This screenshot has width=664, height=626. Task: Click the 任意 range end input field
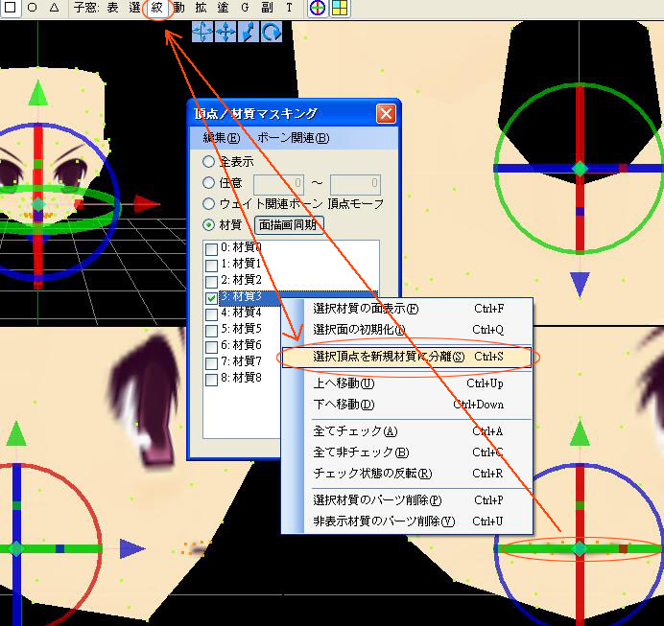[355, 184]
